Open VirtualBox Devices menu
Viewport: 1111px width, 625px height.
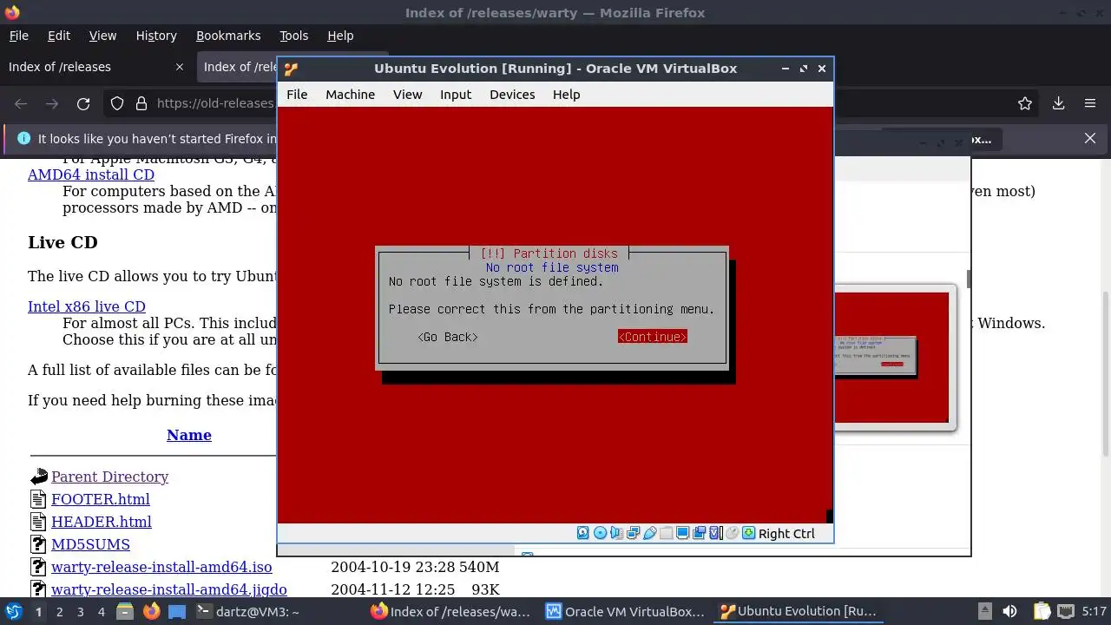click(x=512, y=95)
